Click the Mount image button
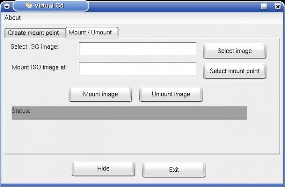Viewport: 285px width, 187px height. click(100, 94)
